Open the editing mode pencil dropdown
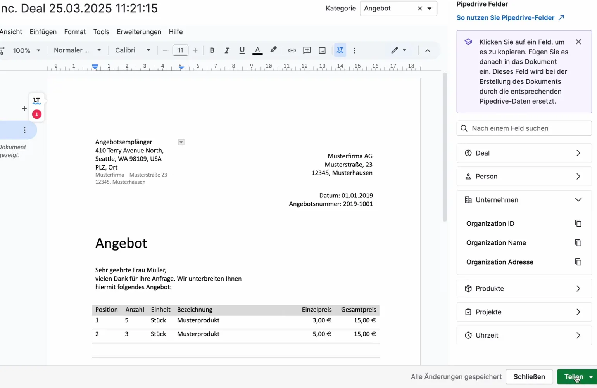This screenshot has height=388, width=597. (x=399, y=50)
